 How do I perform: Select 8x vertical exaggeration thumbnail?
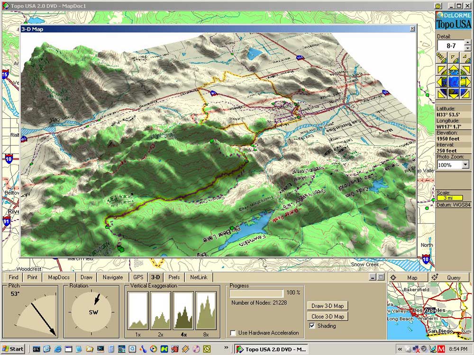[x=206, y=311]
